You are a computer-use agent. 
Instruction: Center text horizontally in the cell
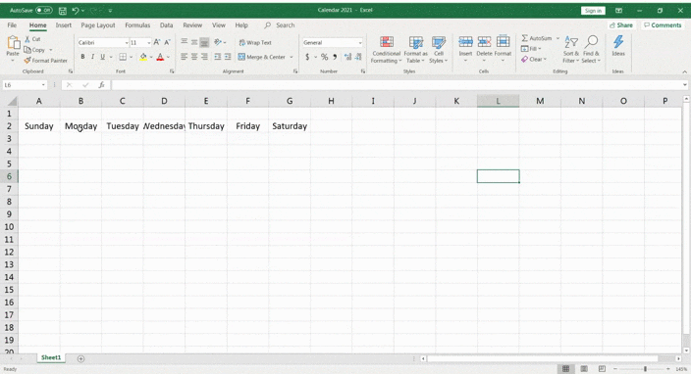coord(194,57)
